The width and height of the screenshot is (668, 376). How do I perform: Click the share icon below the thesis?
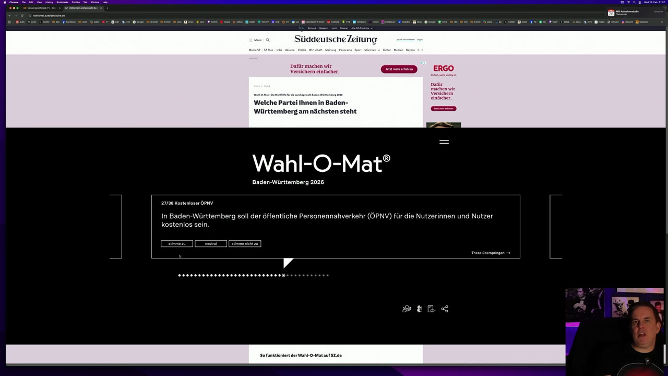pos(445,309)
